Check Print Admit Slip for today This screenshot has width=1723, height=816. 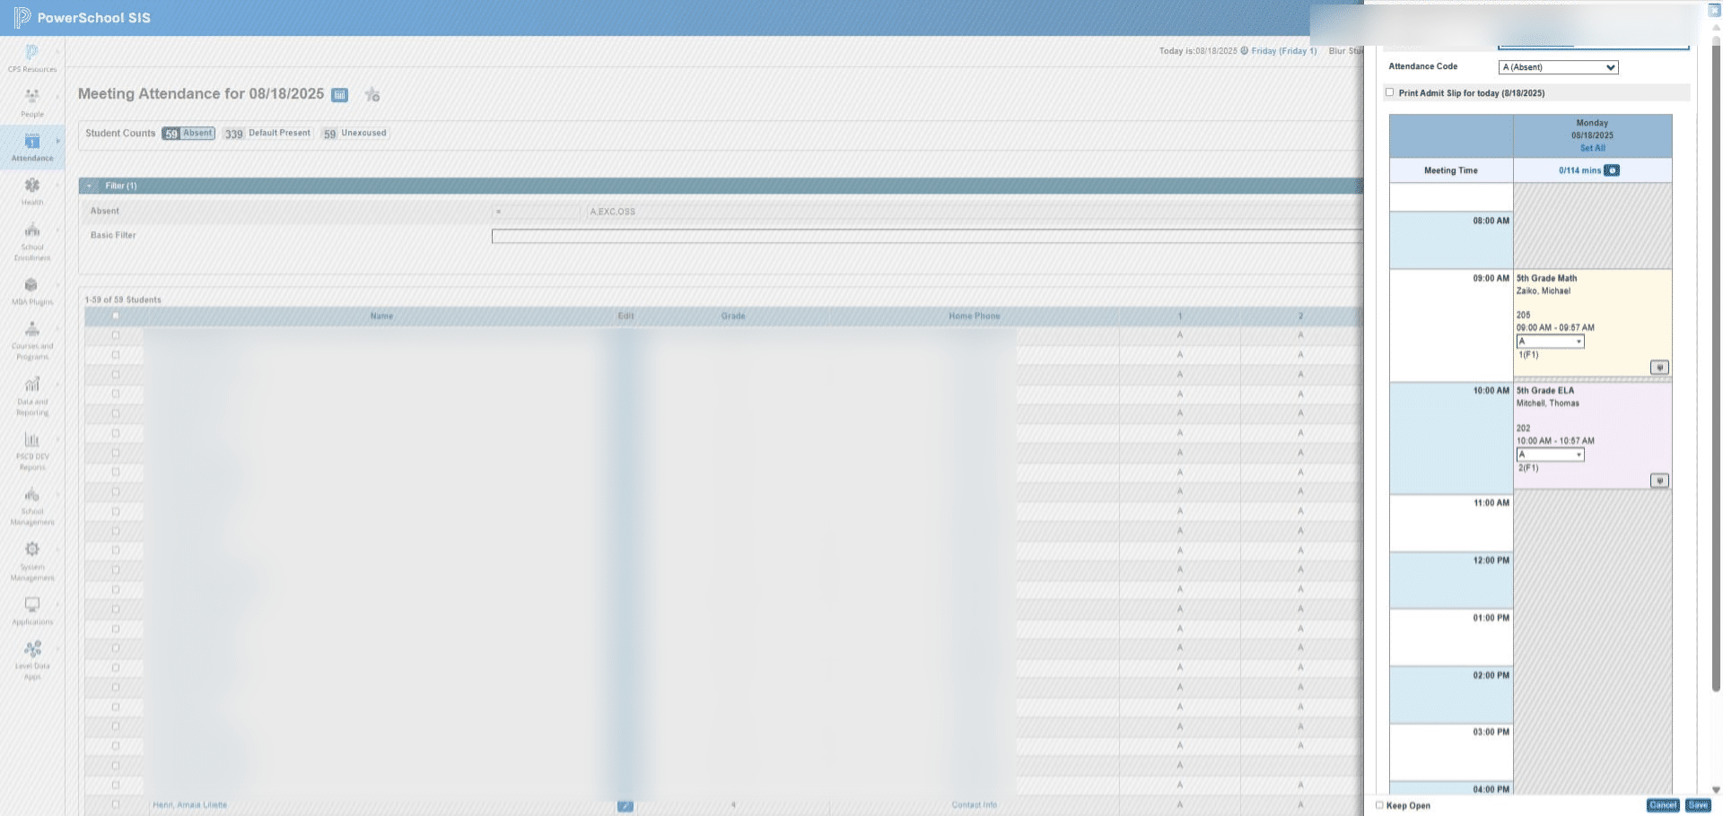point(1389,92)
